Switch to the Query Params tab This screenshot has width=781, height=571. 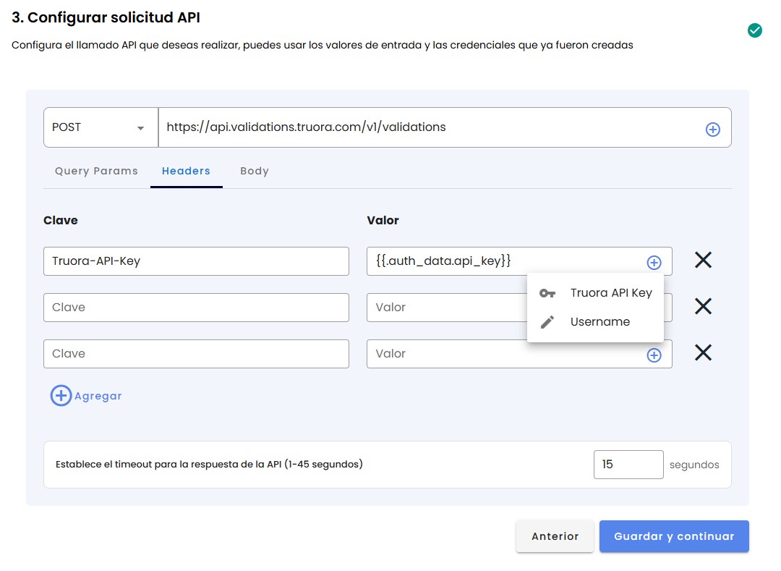[x=96, y=171]
